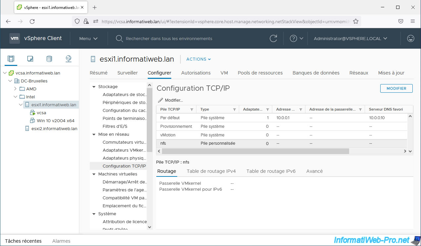The image size is (421, 246).
Task: Click the browser reload button
Action: click(x=32, y=21)
